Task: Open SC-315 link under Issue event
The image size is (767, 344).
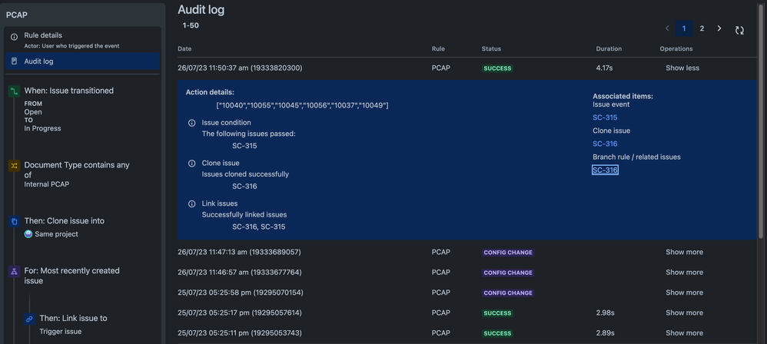Action: [x=605, y=117]
